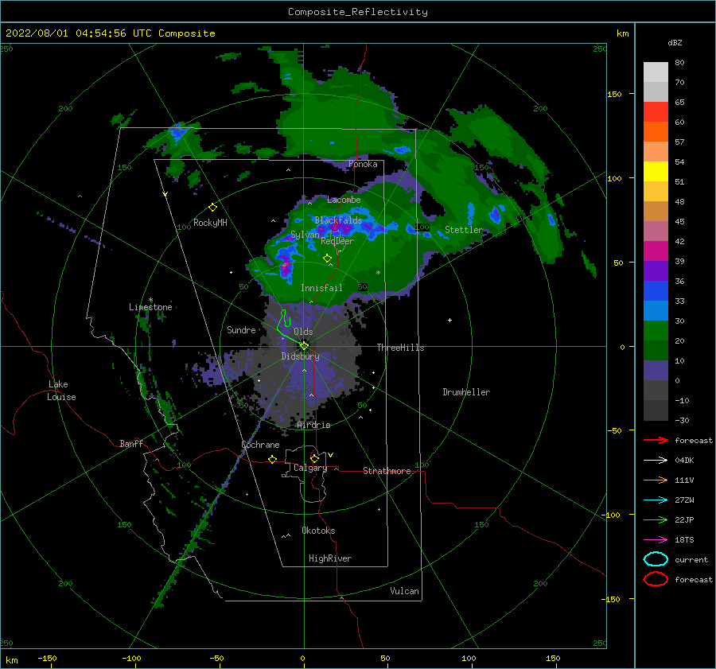Click the Limestone label
The image size is (716, 669).
[x=150, y=307]
